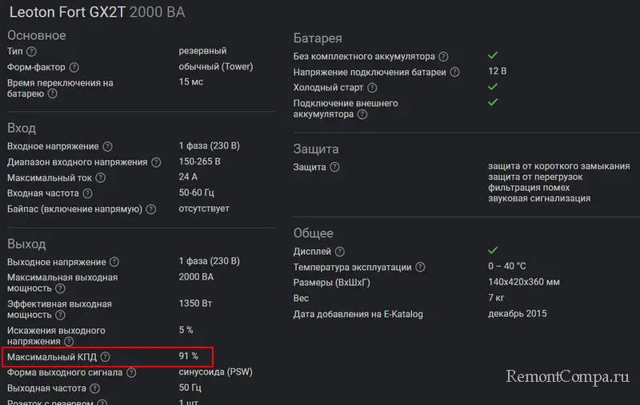Click the Без комплектного аккумулятора checkmark

tap(493, 56)
